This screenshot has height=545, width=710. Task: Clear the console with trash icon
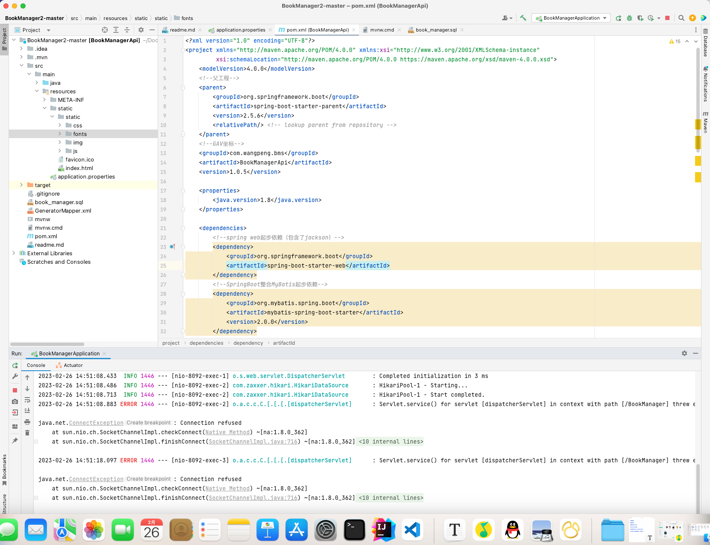coord(27,433)
